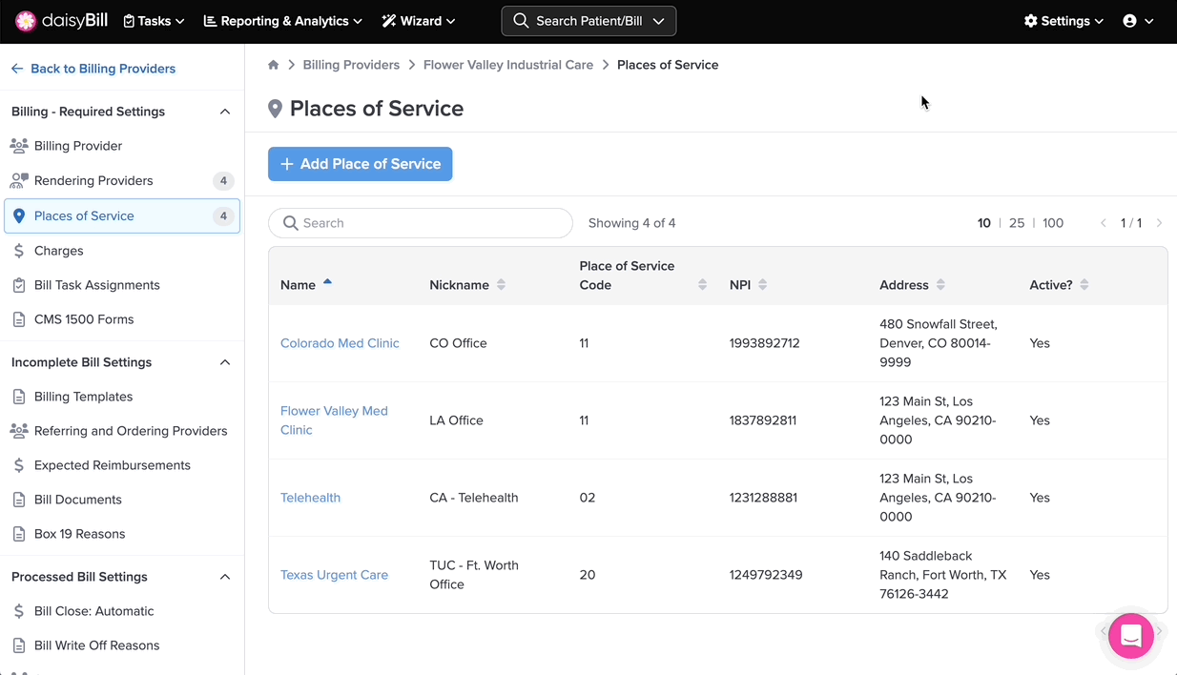1177x675 pixels.
Task: Open Box 19 Reasons
Action: (122, 534)
